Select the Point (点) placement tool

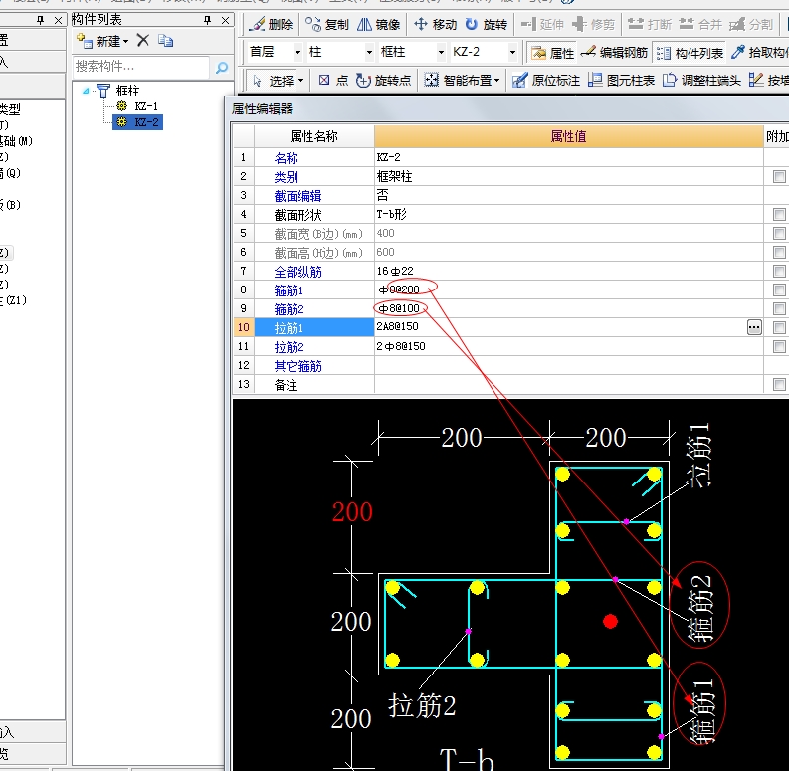point(333,80)
